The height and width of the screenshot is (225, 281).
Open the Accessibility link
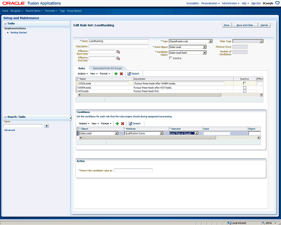click(193, 3)
